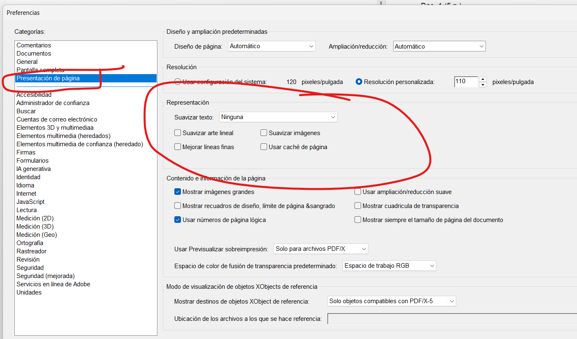Enable Mostrar cuadrícula de transparencia
The width and height of the screenshot is (577, 339).
[x=358, y=206]
